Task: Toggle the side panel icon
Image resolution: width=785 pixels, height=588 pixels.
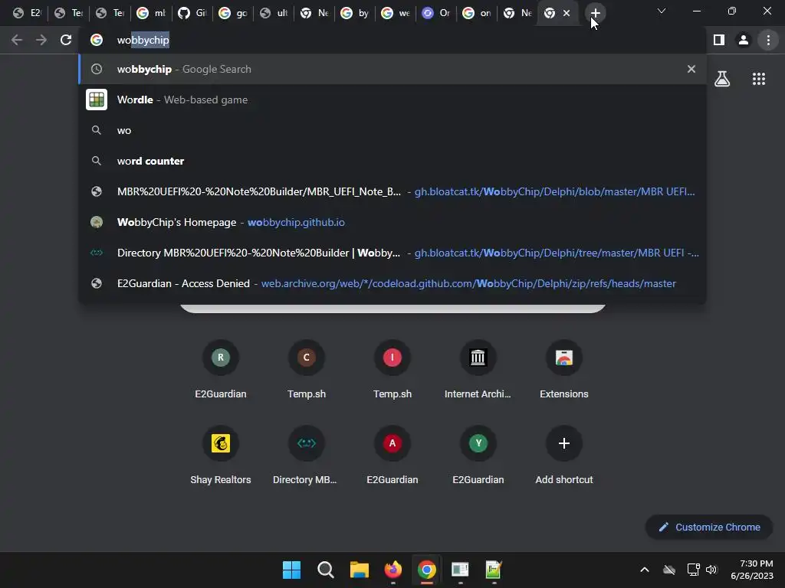Action: point(719,40)
